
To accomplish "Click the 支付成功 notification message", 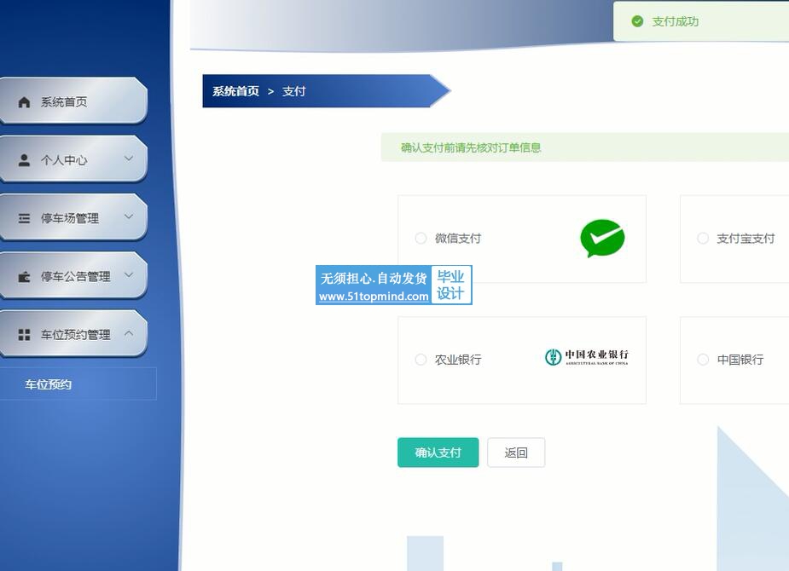I will click(676, 21).
